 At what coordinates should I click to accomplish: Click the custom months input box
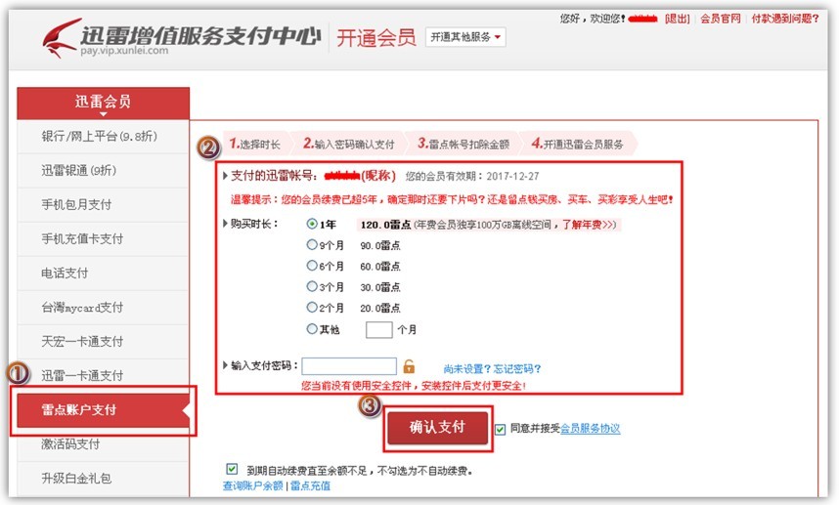[378, 329]
